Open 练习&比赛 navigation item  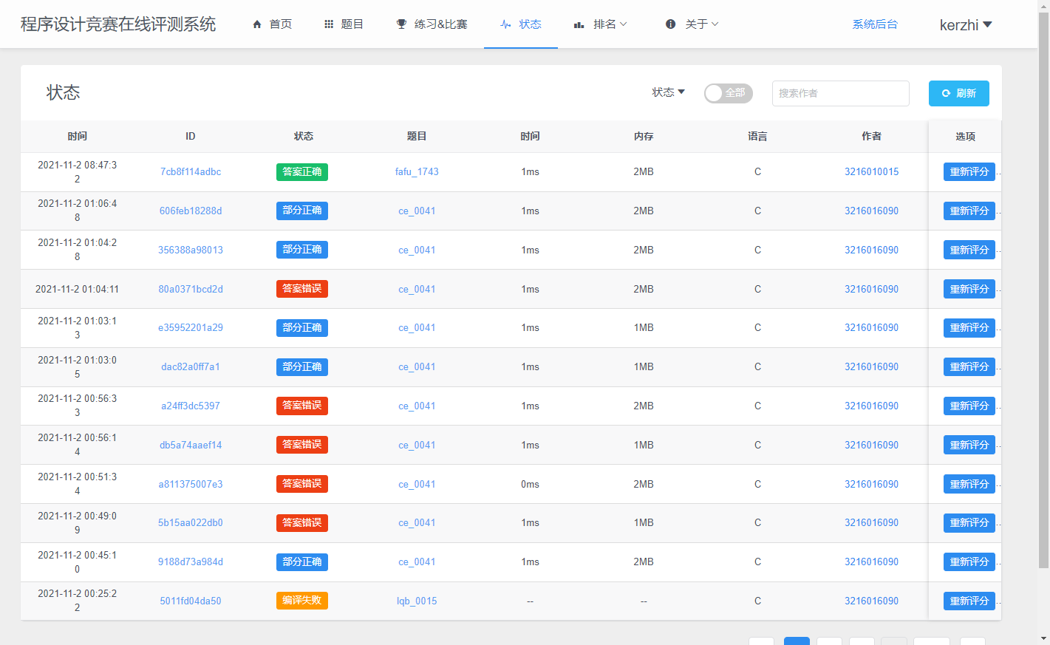tap(440, 24)
